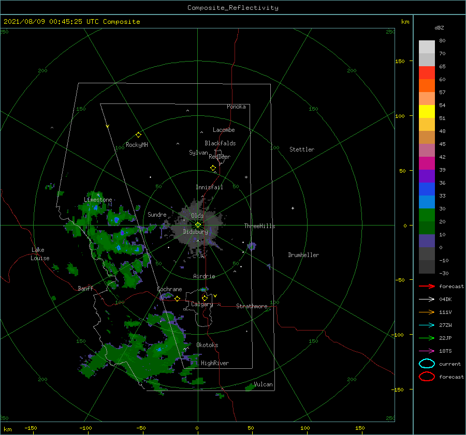Click the Sundre town label
This screenshot has height=435, width=466.
[157, 215]
